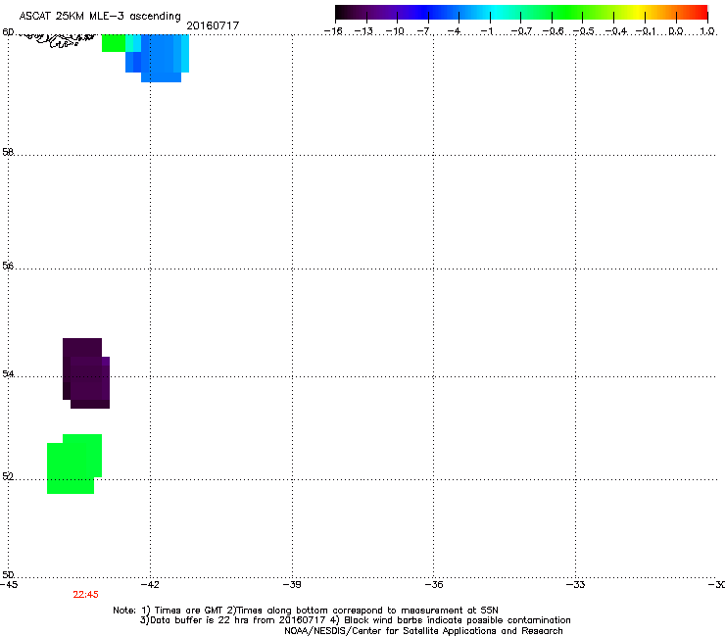Click the -10 colorbar label

pos(395,31)
